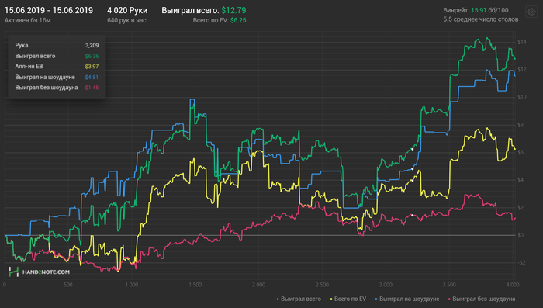This screenshot has width=543, height=308.
Task: Click the white marker on the yellow line
Action: [x=413, y=180]
